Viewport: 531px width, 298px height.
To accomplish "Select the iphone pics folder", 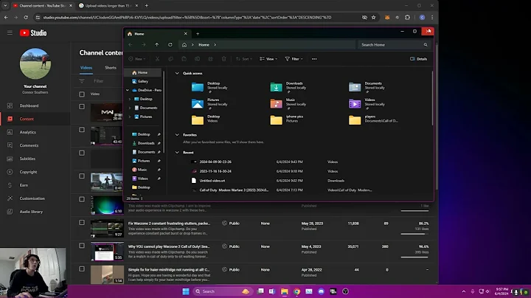I will coord(287,119).
